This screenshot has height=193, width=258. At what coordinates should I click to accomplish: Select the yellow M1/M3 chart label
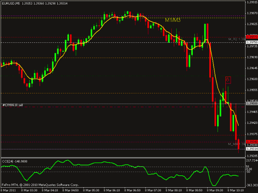[173, 20]
